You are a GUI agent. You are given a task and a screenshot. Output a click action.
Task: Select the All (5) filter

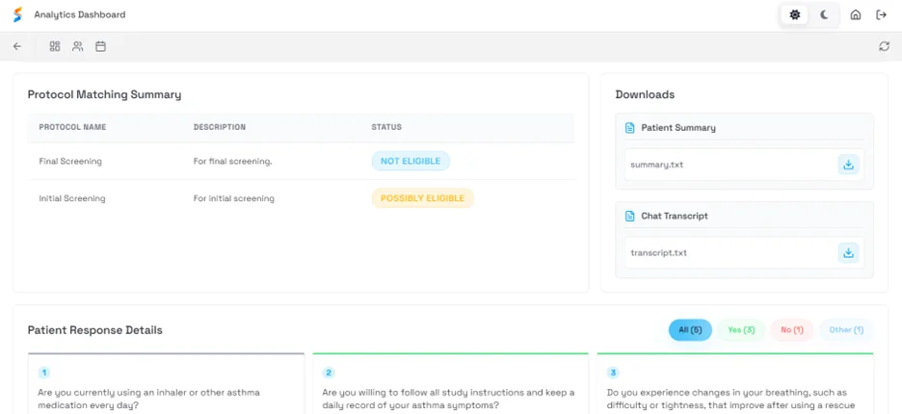click(x=690, y=330)
